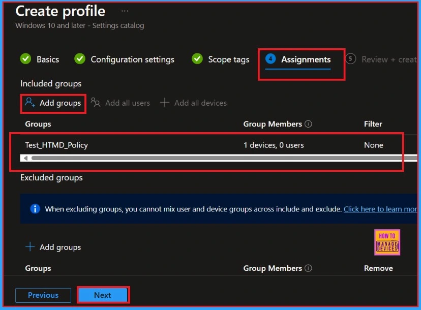This screenshot has width=421, height=310.
Task: Select the Assignments step tab
Action: coord(298,59)
